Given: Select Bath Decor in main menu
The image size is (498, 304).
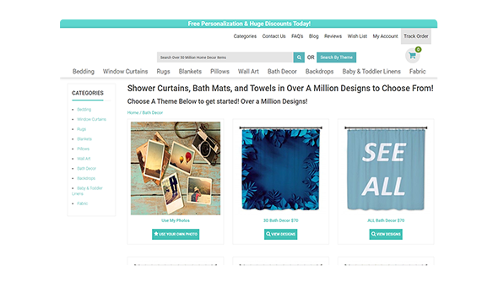Looking at the screenshot, I should click(x=282, y=72).
